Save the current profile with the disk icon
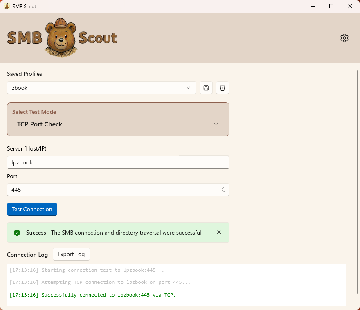Viewport: 360px width, 310px height. (x=206, y=88)
